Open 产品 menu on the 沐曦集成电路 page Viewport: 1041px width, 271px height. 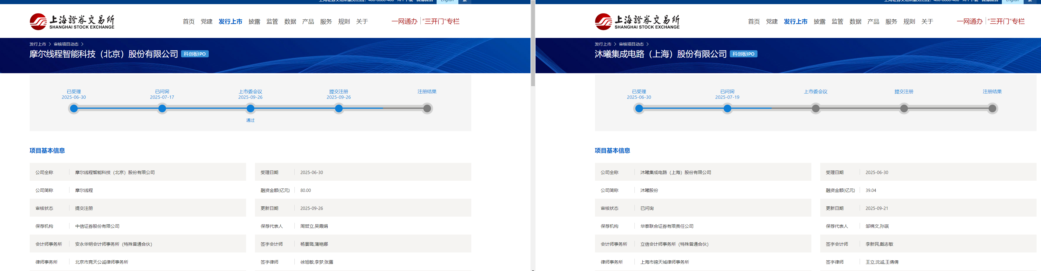(873, 21)
